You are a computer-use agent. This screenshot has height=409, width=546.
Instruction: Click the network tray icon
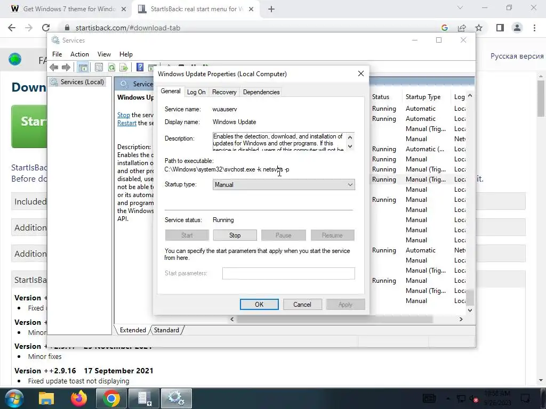(461, 398)
